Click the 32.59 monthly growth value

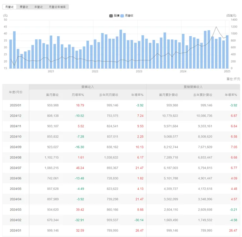[80, 230]
